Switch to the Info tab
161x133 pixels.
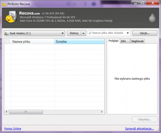tap(125, 41)
